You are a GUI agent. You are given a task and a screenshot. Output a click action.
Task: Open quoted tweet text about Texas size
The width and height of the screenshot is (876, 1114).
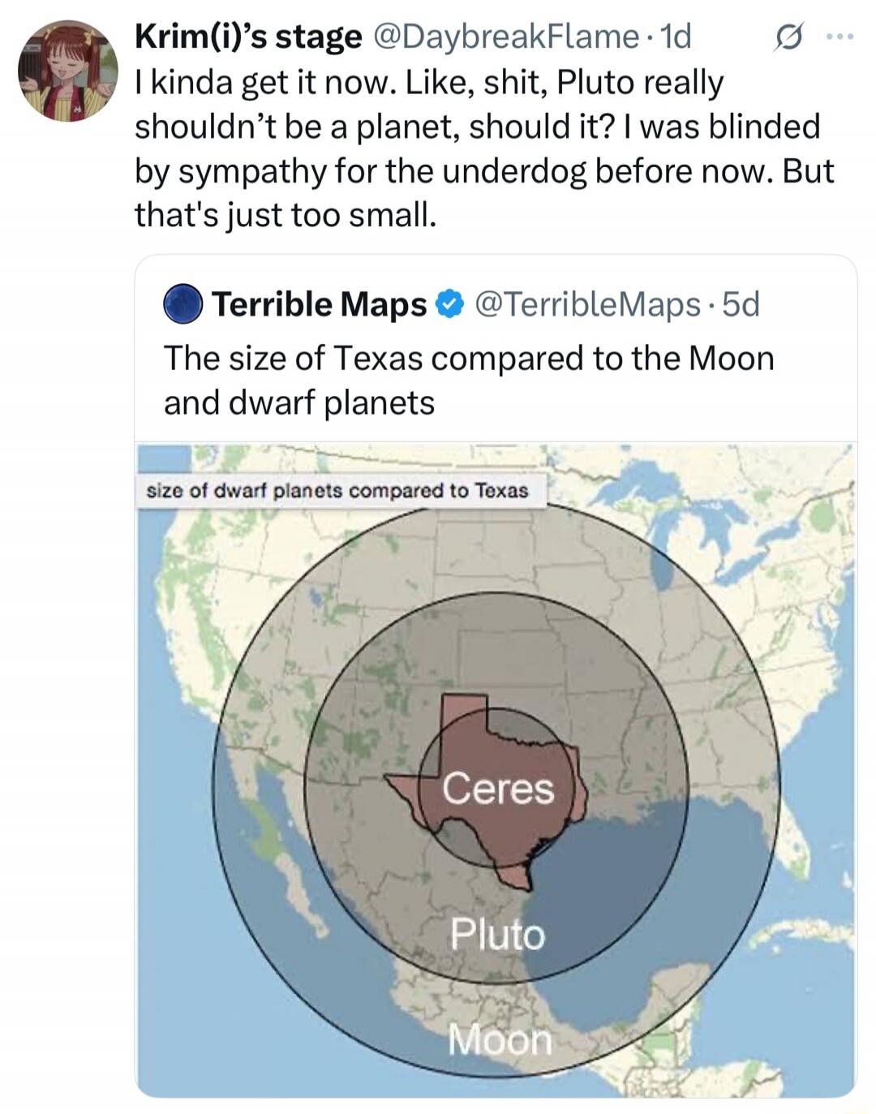(x=469, y=380)
